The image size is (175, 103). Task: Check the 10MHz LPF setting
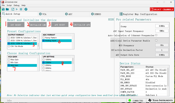tap(44, 60)
